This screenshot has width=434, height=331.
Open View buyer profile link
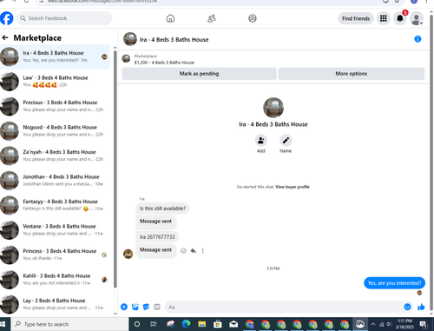point(293,187)
